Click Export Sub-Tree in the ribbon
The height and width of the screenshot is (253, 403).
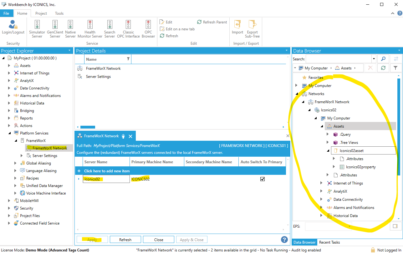click(x=252, y=29)
